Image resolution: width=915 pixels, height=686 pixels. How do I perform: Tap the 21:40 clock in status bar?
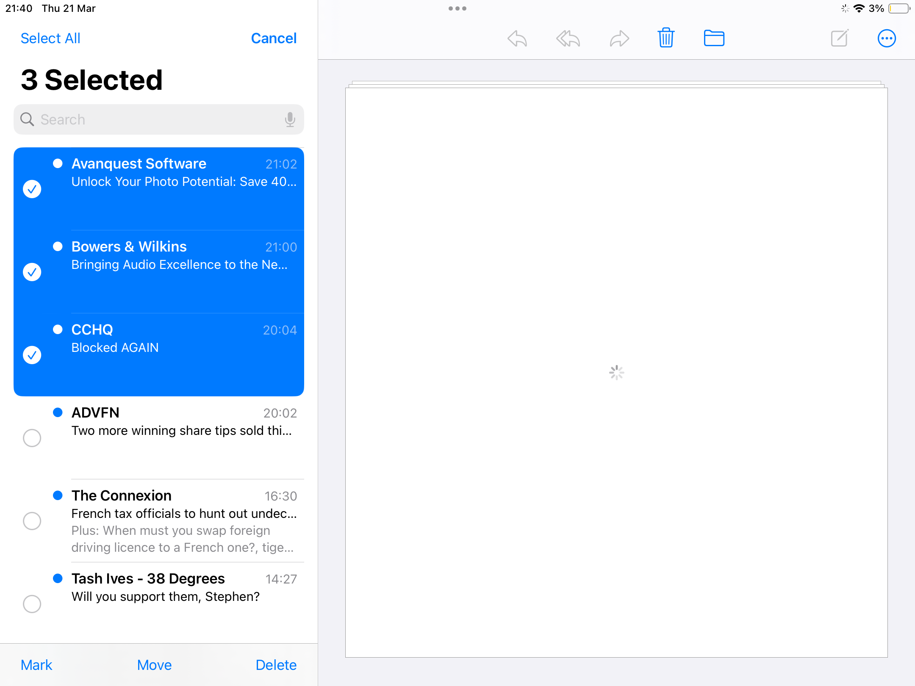19,8
